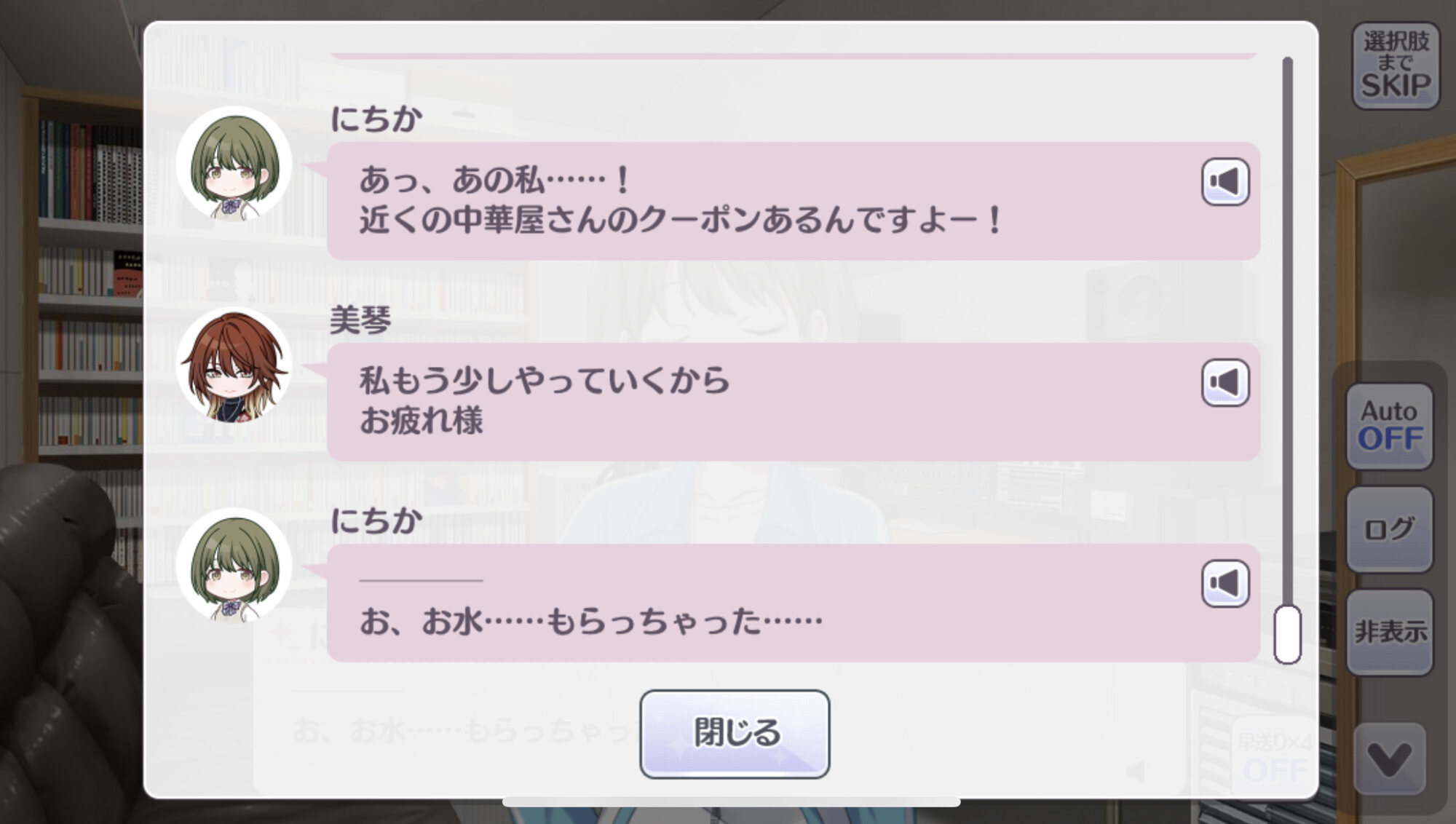Screen dimensions: 1456x824
Task: Toggle the Auto OFF button
Action: [x=1390, y=426]
